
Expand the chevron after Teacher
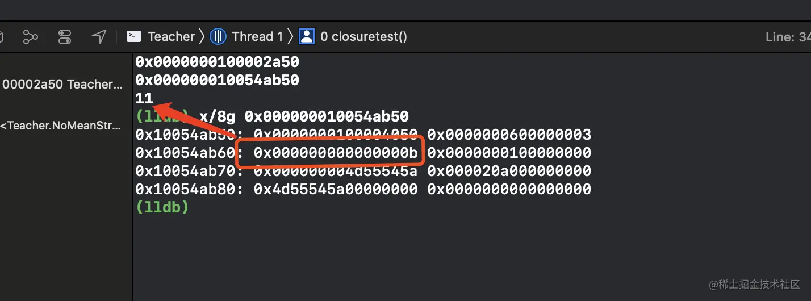201,37
